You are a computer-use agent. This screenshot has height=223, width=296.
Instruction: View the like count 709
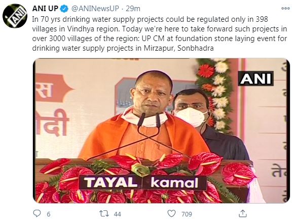[187, 214]
